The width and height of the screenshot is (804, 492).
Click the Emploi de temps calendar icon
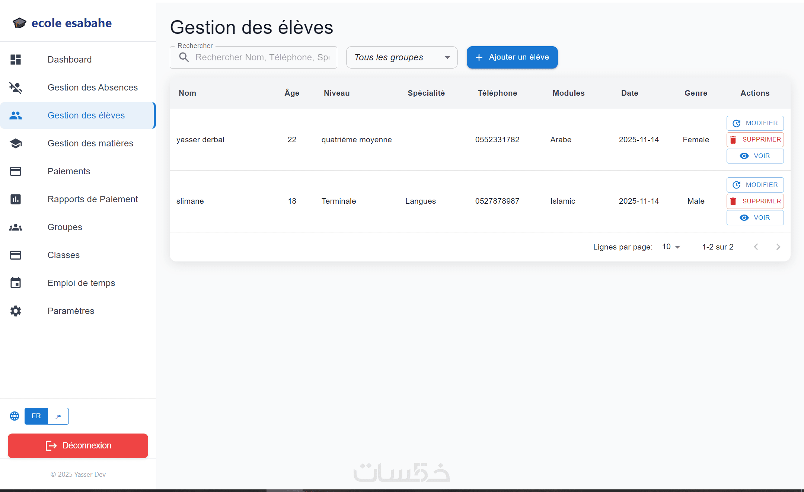tap(16, 283)
